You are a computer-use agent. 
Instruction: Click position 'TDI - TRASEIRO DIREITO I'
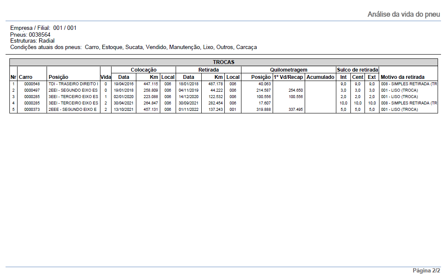click(x=73, y=84)
